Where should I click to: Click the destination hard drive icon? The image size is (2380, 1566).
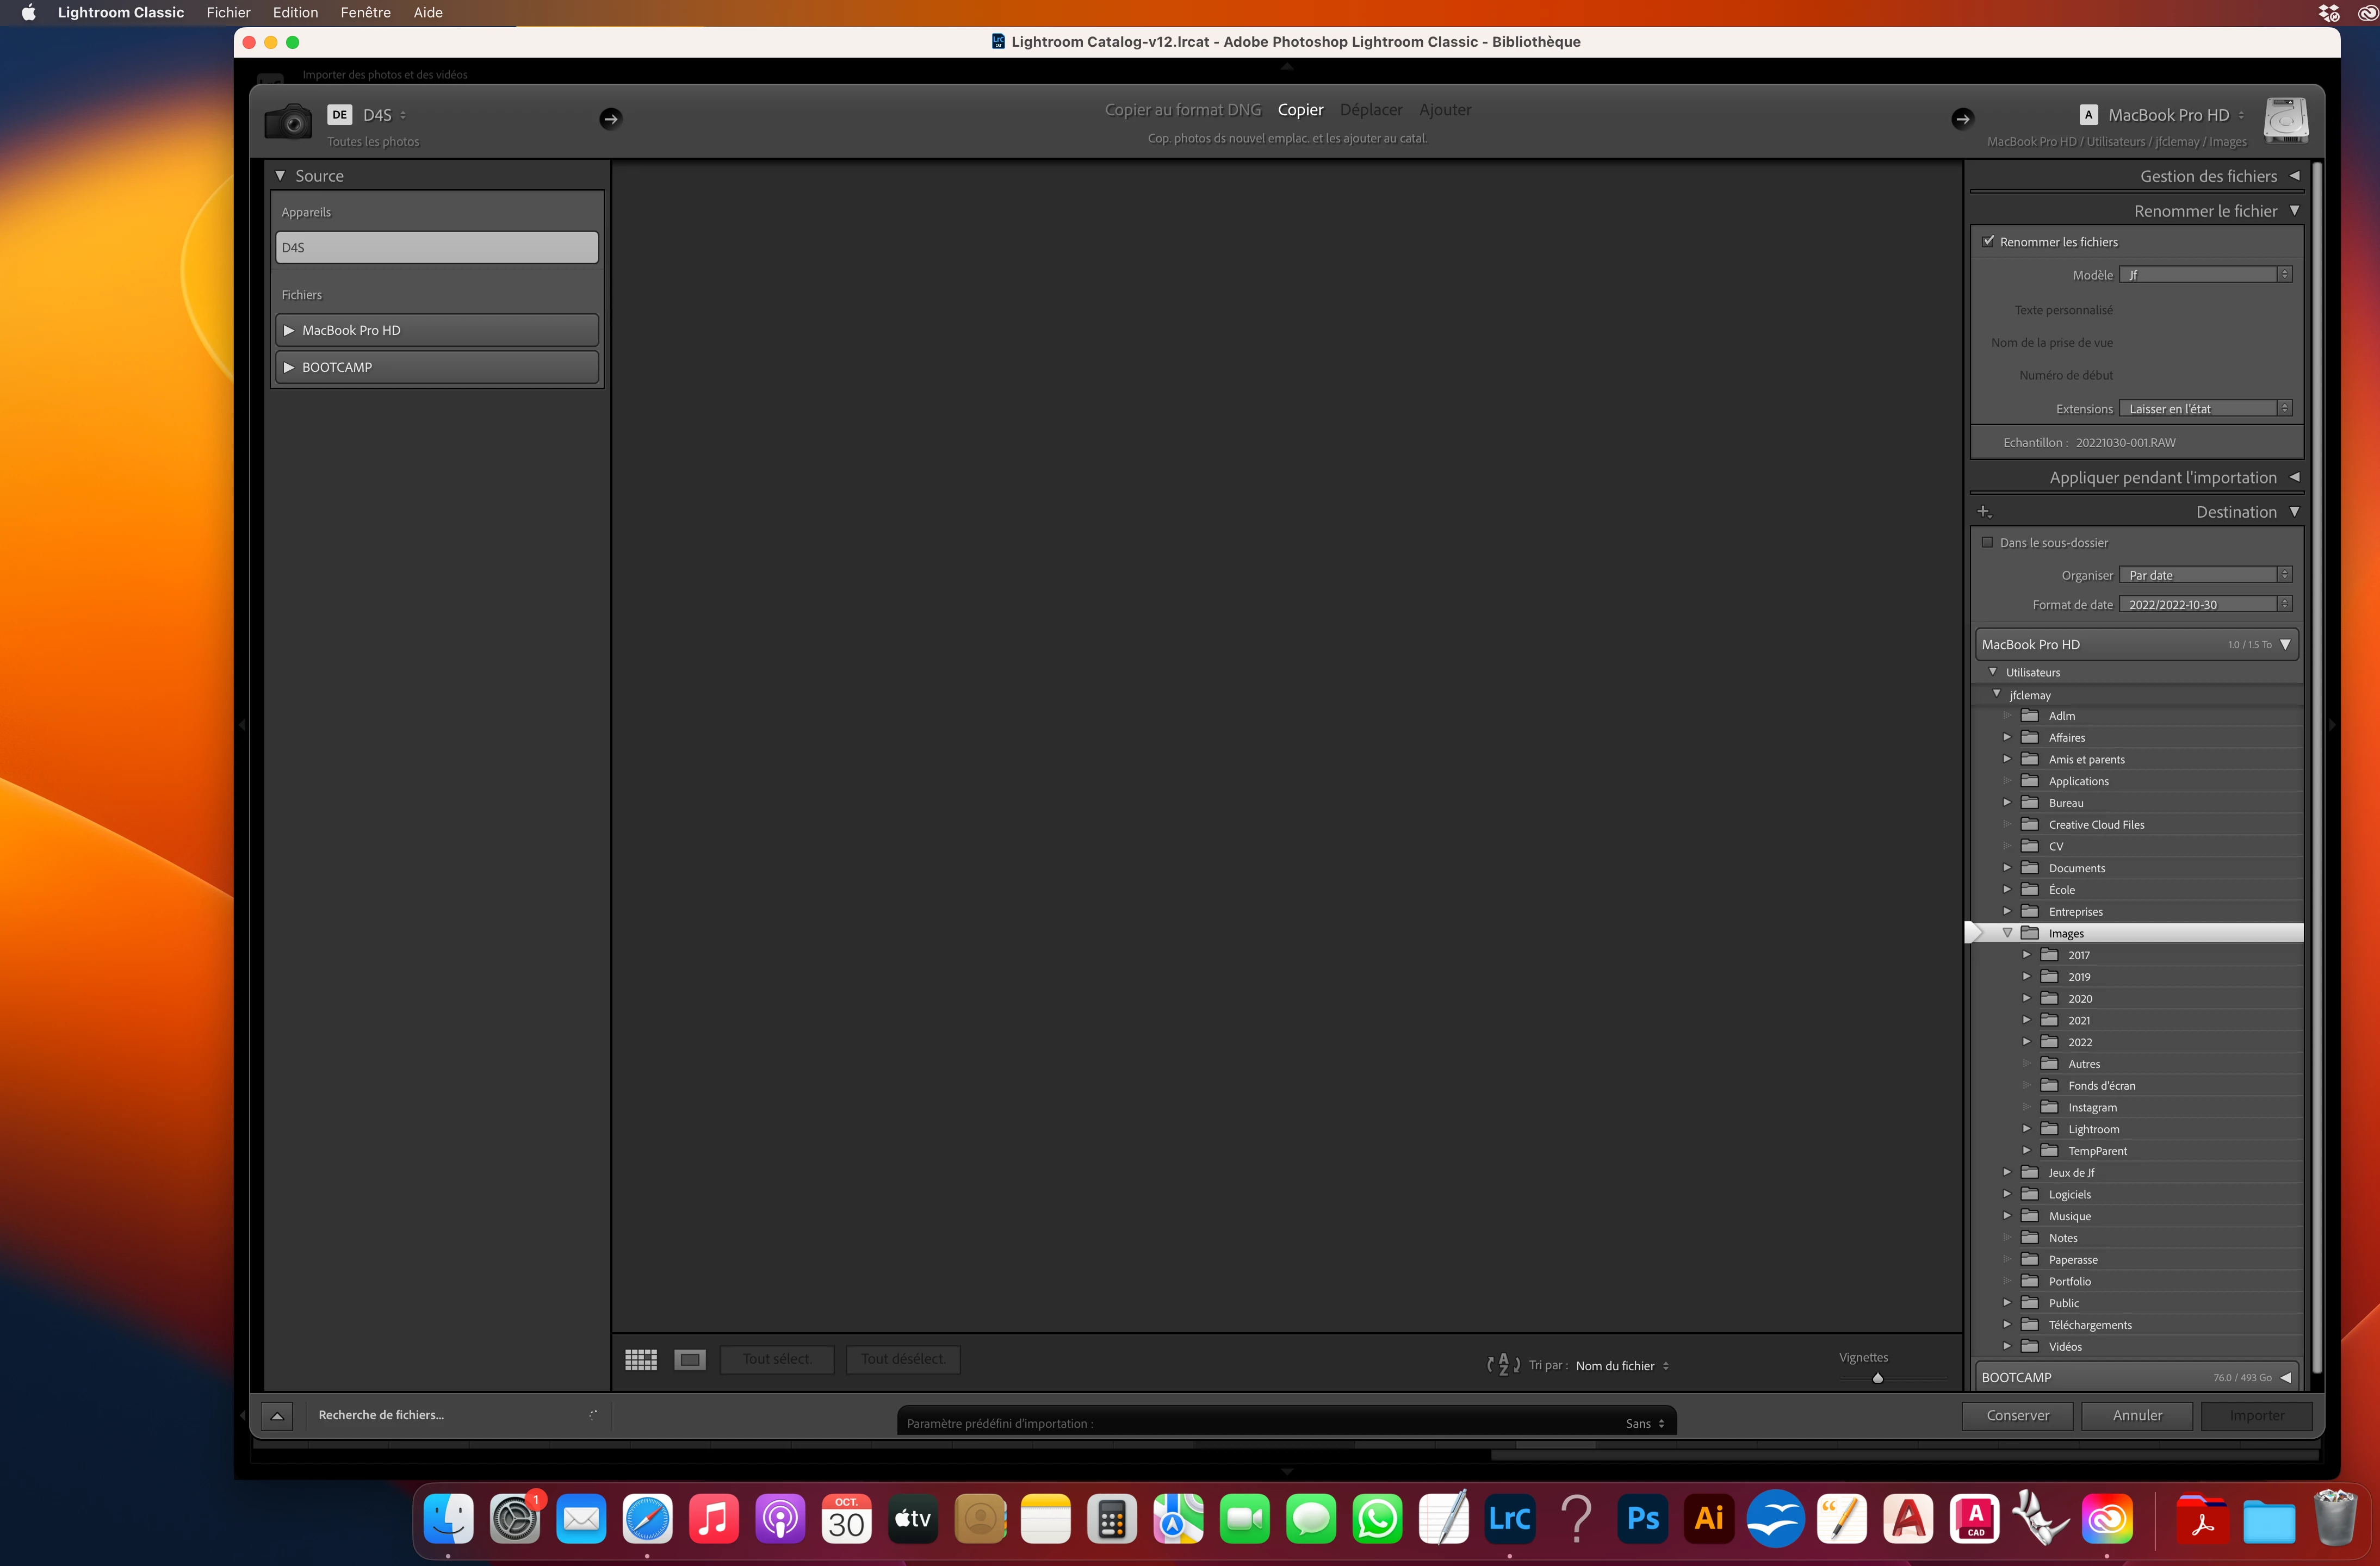[x=2286, y=121]
